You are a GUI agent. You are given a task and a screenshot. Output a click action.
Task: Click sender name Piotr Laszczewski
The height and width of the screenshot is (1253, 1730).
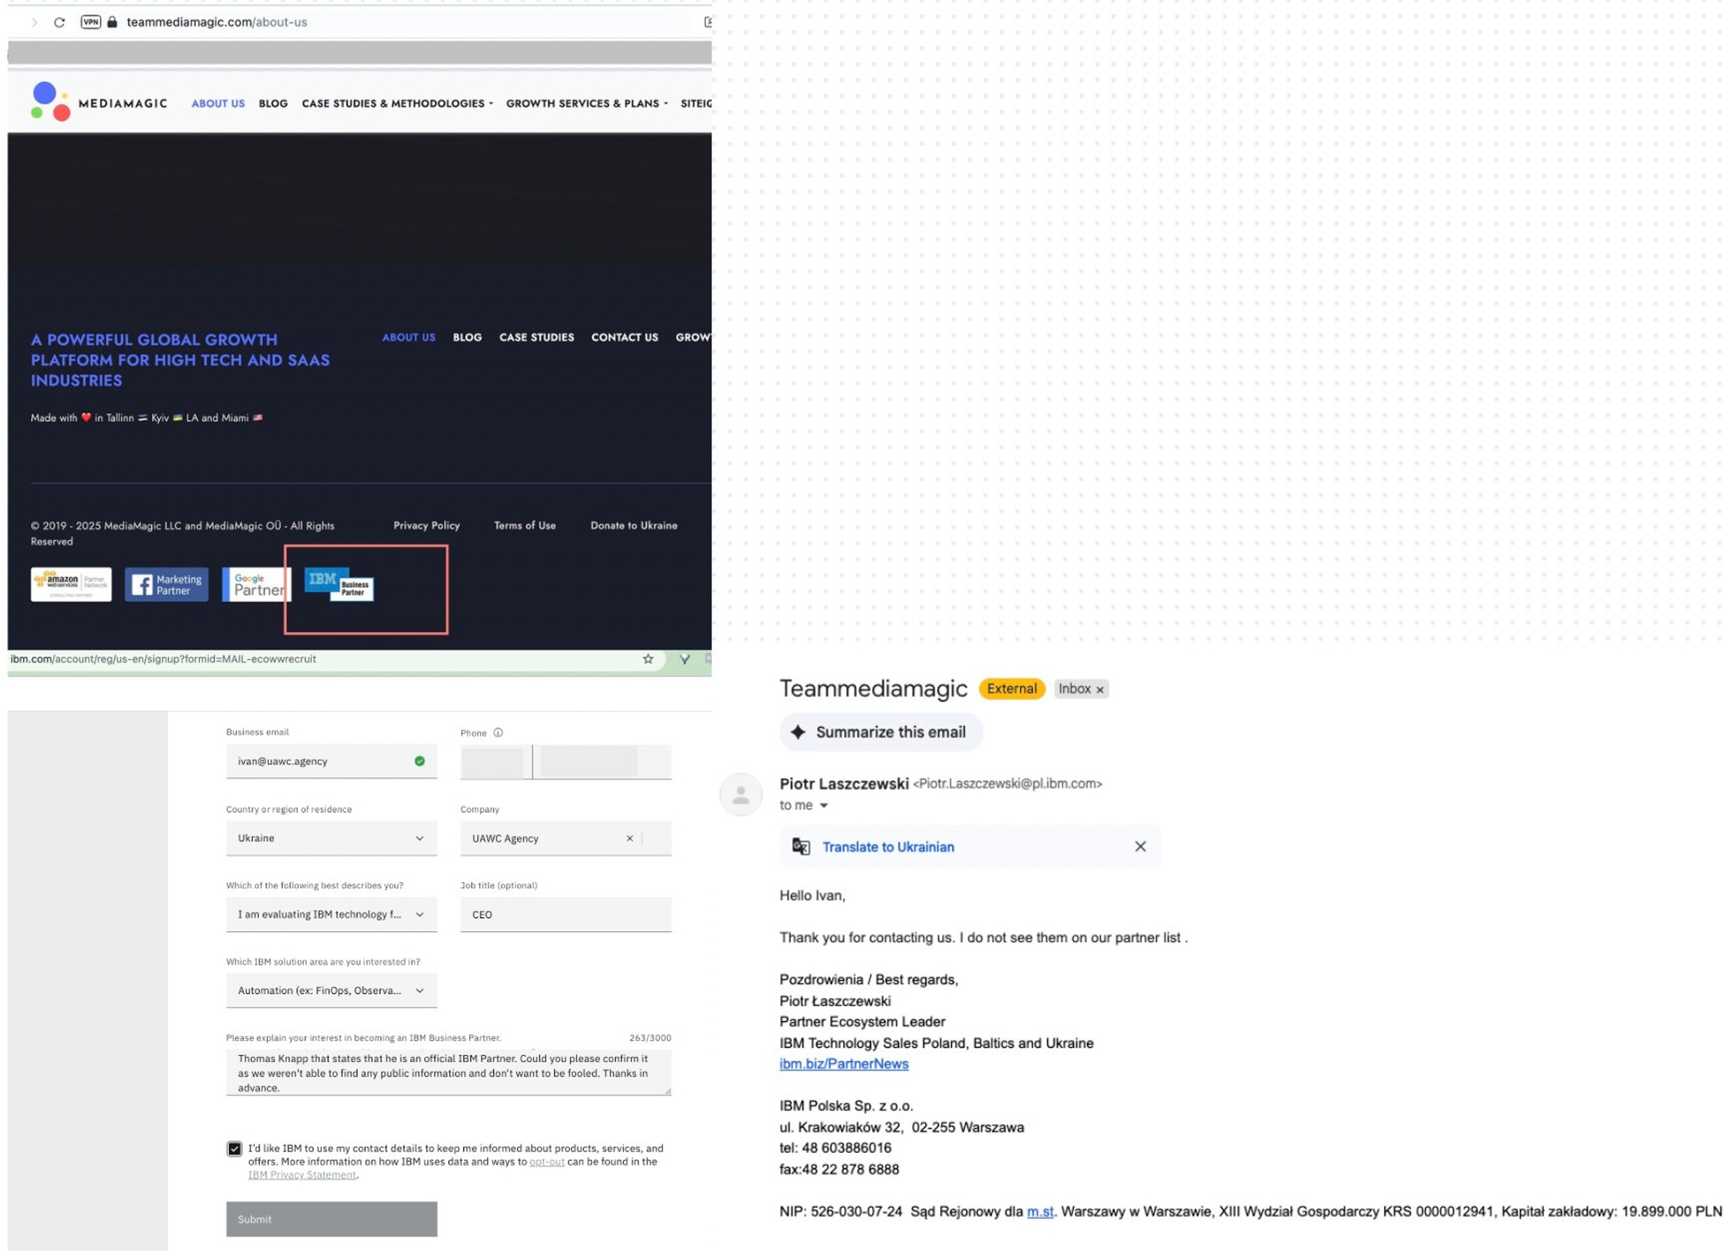[x=843, y=784]
